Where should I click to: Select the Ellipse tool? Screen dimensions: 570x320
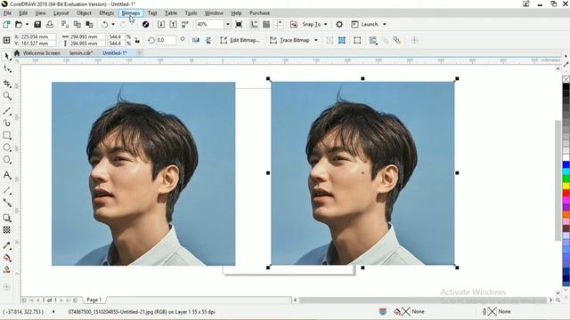tap(6, 148)
